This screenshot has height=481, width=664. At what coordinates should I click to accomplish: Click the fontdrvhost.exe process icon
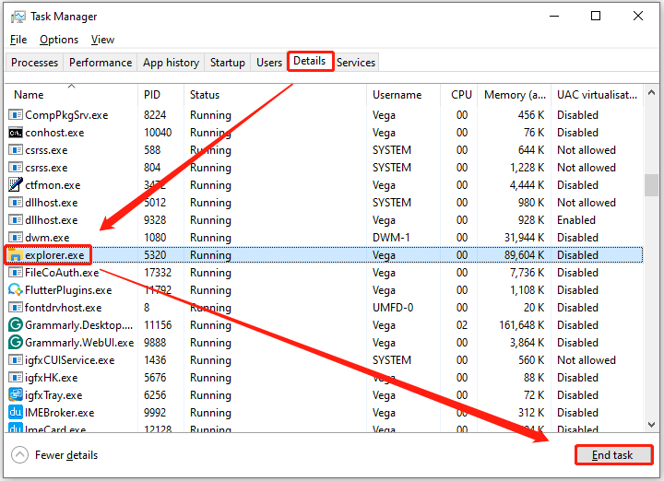(x=16, y=307)
